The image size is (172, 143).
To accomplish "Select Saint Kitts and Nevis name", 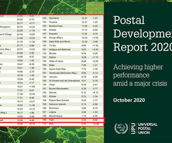I will pyautogui.click(x=59, y=41).
